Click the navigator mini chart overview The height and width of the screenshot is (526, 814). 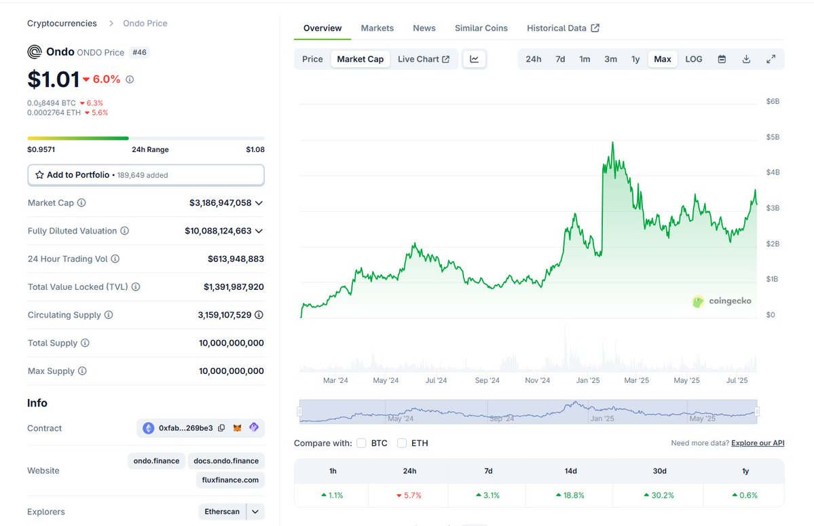point(528,412)
